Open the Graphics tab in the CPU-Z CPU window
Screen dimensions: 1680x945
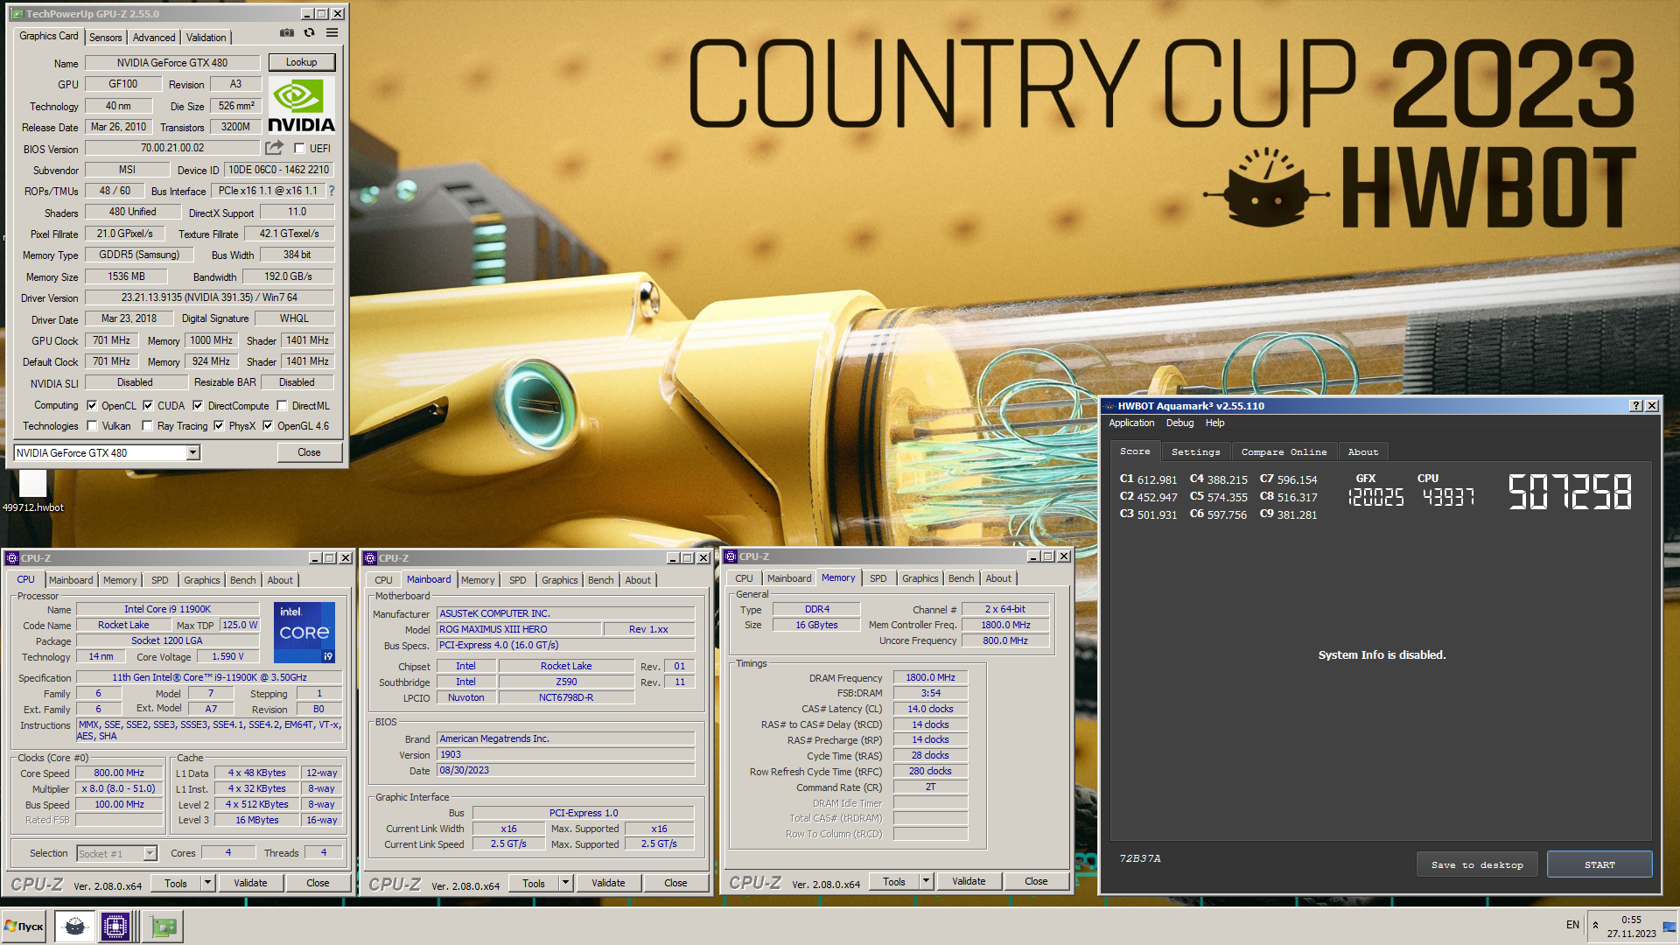(202, 580)
